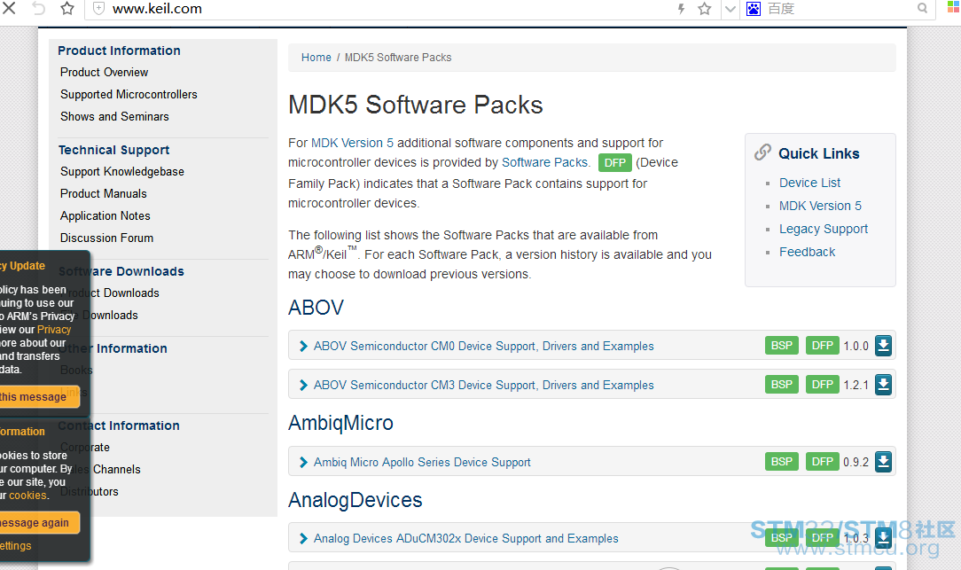Click the 'message again' orange button

tap(39, 523)
